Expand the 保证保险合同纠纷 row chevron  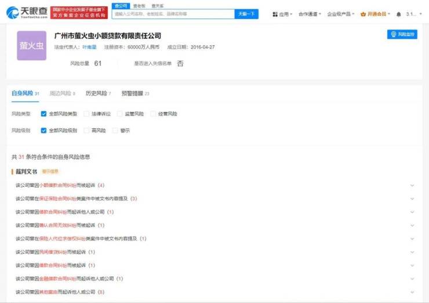[412, 199]
